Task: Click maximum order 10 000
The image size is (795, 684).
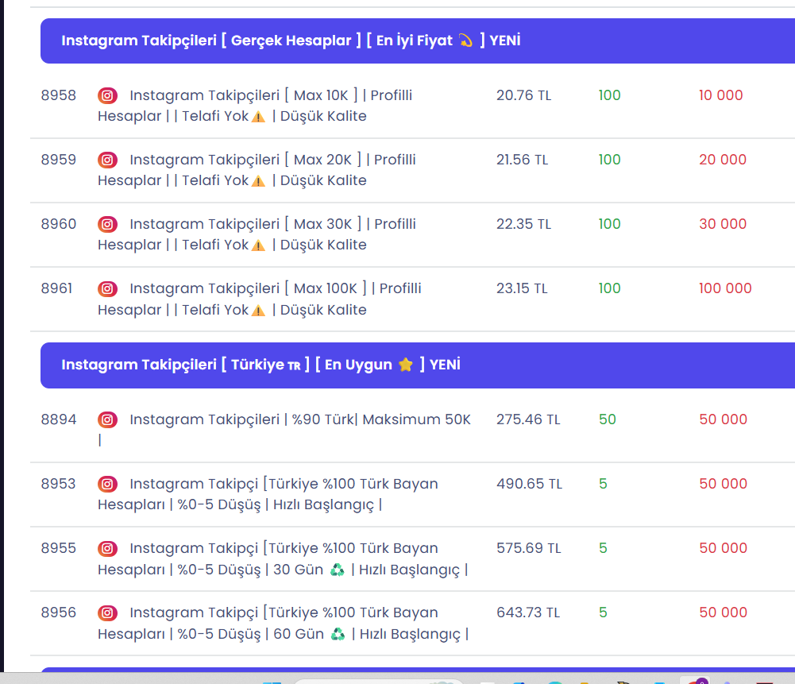Action: coord(721,95)
